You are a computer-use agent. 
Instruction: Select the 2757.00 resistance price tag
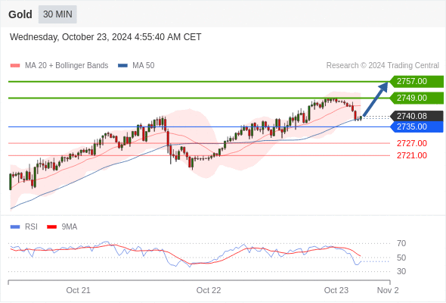click(x=417, y=82)
